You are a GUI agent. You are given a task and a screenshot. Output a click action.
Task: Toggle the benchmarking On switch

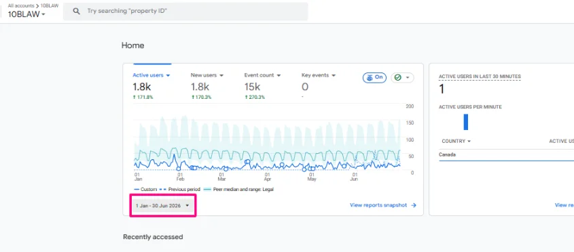click(374, 77)
